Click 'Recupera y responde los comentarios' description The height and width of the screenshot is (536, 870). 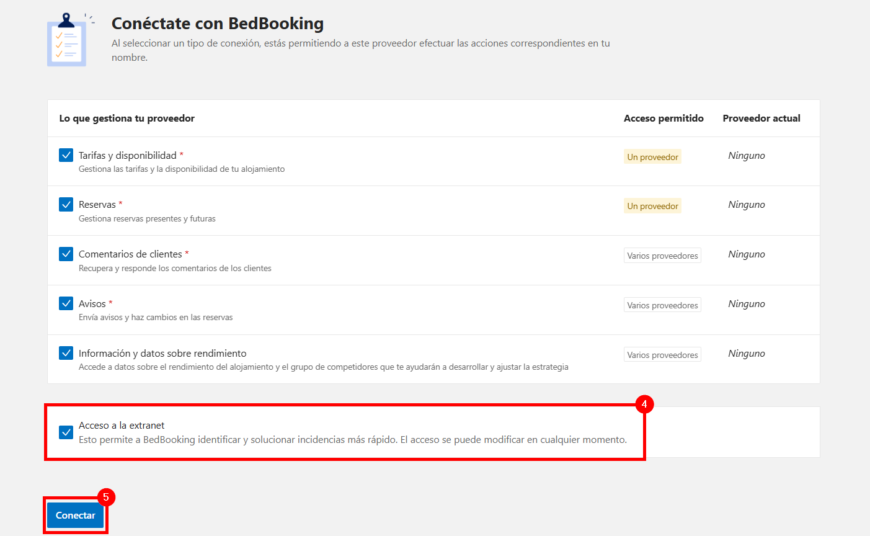[175, 268]
